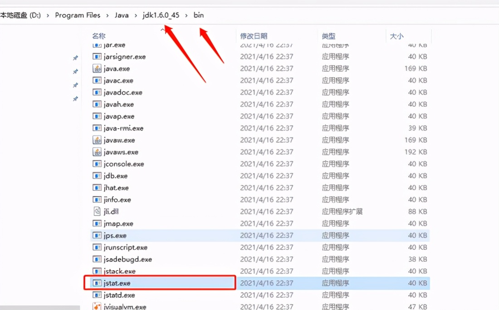This screenshot has width=499, height=310.
Task: Click the file name jli.dll
Action: click(x=111, y=212)
